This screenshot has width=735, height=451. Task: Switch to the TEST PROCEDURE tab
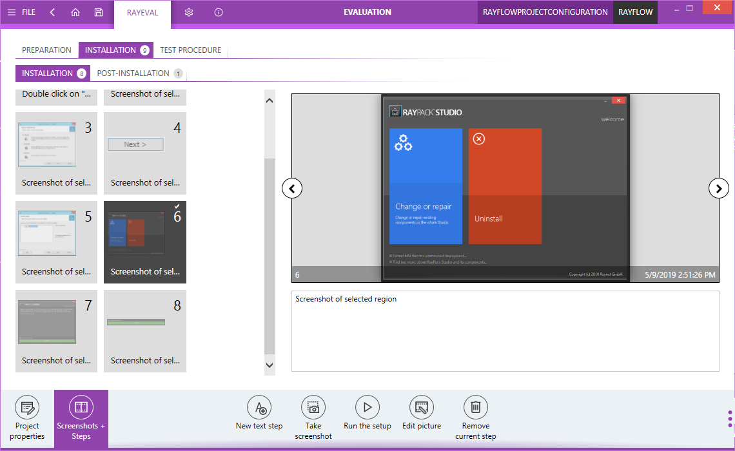point(190,50)
